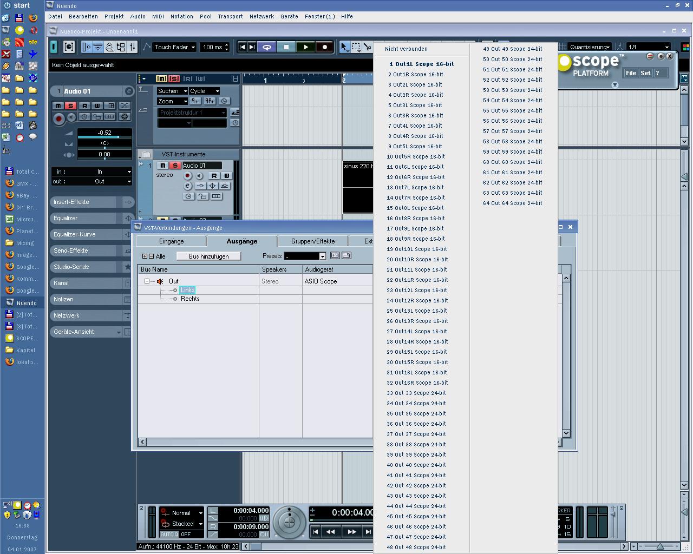
Task: Click the 'sinus 220' audio clip
Action: [x=358, y=187]
